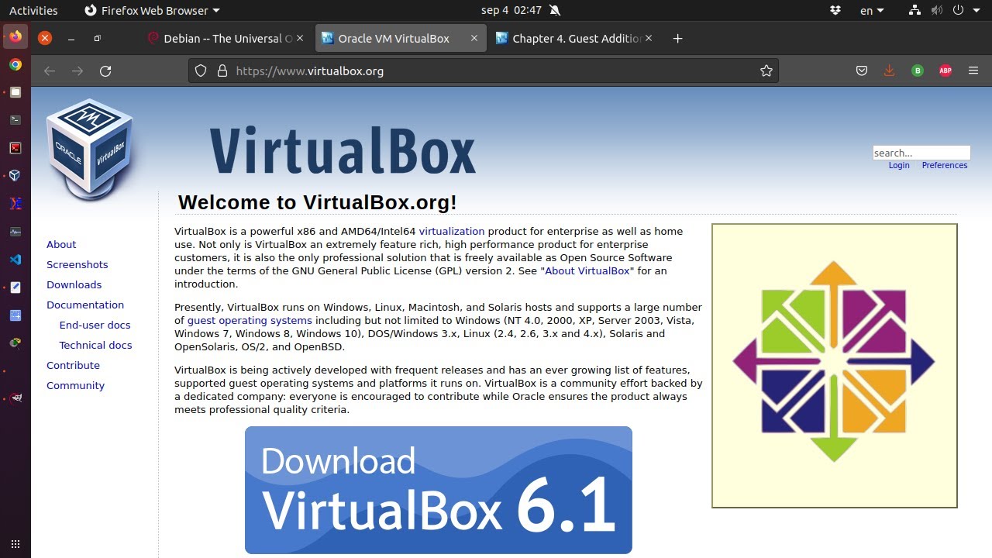Show Applications grid at dock bottom
Image resolution: width=992 pixels, height=558 pixels.
[15, 544]
